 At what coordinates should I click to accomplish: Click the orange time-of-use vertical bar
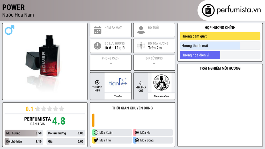coord(93,120)
